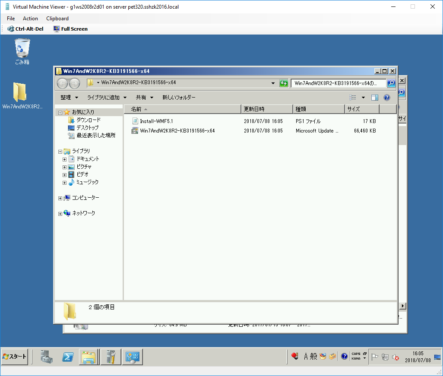Image resolution: width=443 pixels, height=376 pixels.
Task: Sort by 更新日時 column header
Action: 267,109
